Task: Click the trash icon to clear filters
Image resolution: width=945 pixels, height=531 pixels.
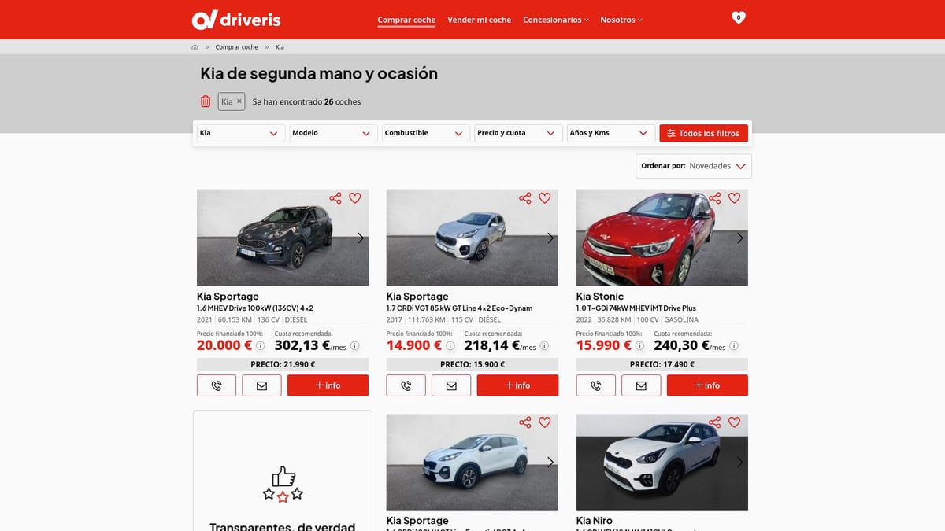Action: [206, 101]
